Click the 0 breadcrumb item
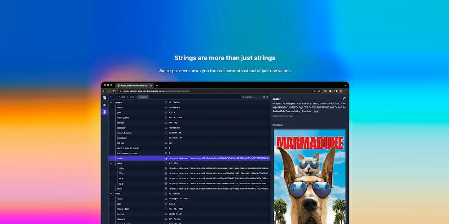The image size is (449, 224). (132, 97)
